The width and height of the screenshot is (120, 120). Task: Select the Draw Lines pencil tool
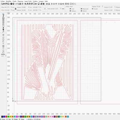click(x=3, y=16)
